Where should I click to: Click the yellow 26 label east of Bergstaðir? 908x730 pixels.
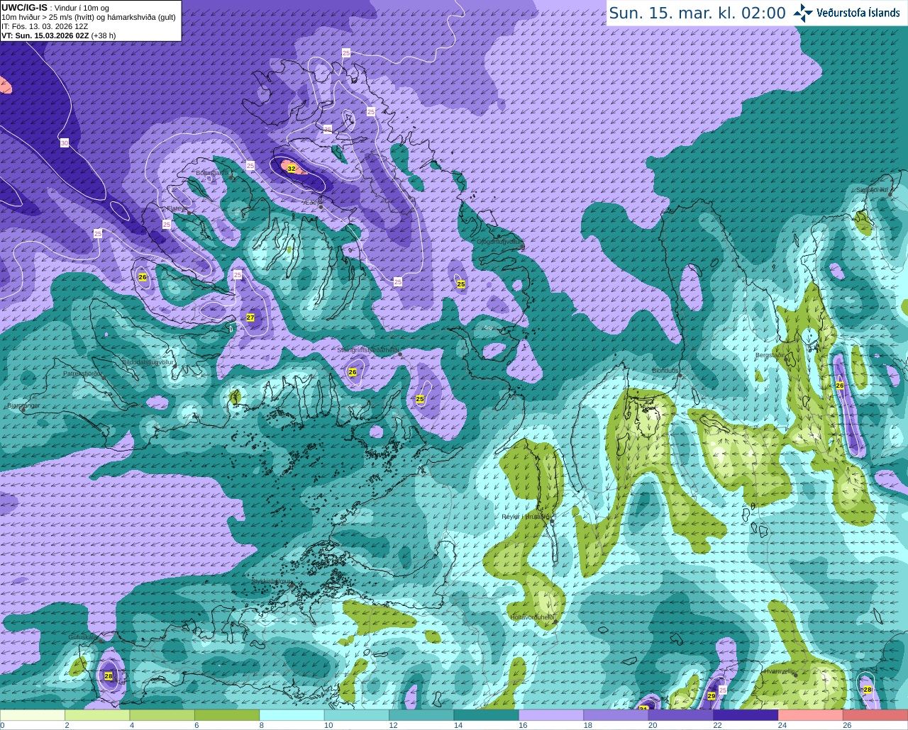(840, 385)
